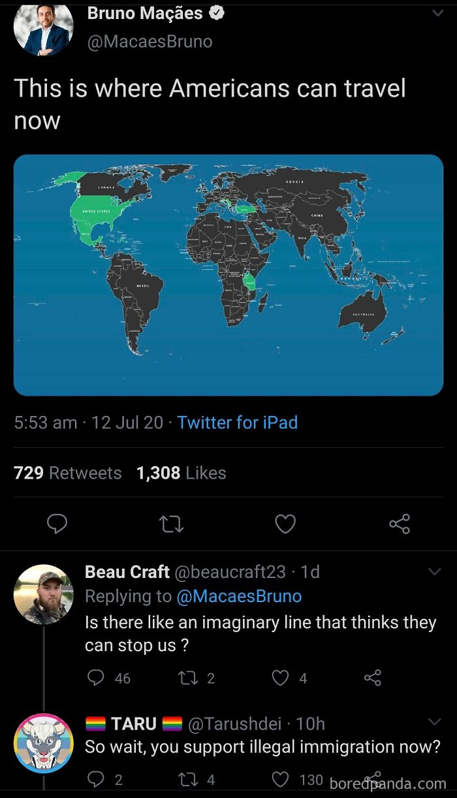457x798 pixels.
Task: Retweet the world map tweet
Action: pos(171,524)
